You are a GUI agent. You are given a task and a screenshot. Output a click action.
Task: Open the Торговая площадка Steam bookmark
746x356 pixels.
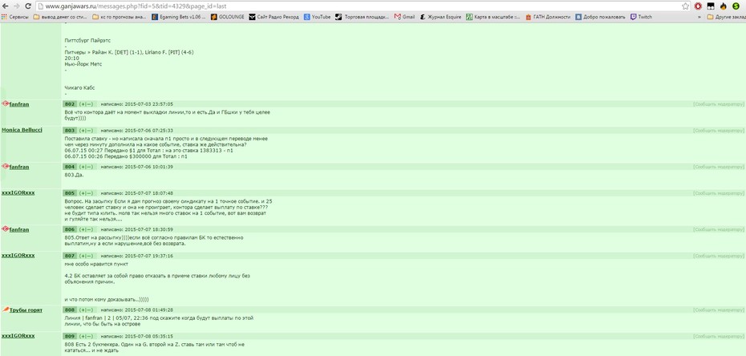[362, 17]
